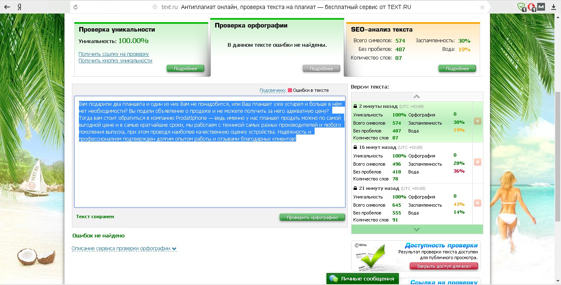Click the Подсвечено link

pyautogui.click(x=273, y=90)
